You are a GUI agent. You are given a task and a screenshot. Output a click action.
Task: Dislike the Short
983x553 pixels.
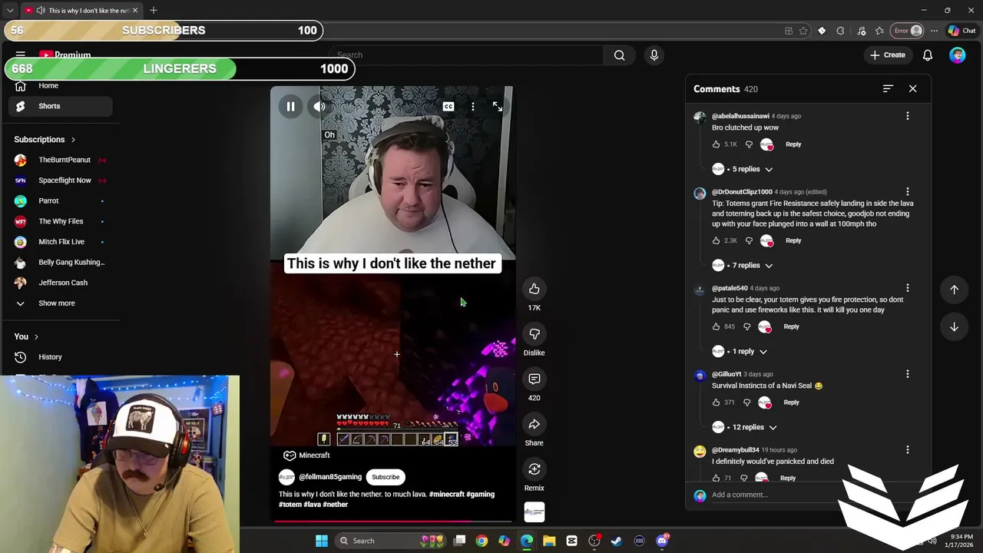[534, 334]
